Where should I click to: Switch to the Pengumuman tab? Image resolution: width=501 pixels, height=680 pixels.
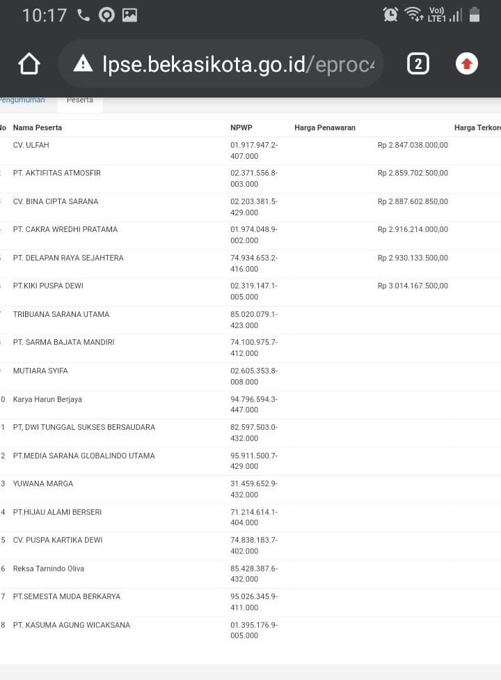click(22, 100)
